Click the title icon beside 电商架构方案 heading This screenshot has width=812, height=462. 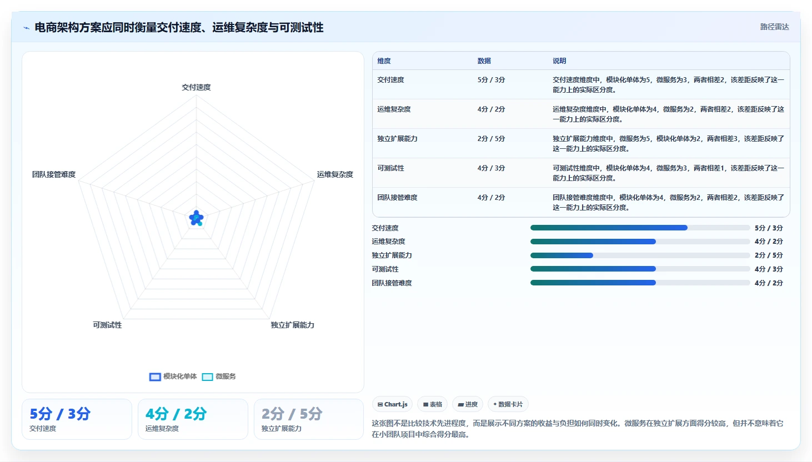[26, 28]
